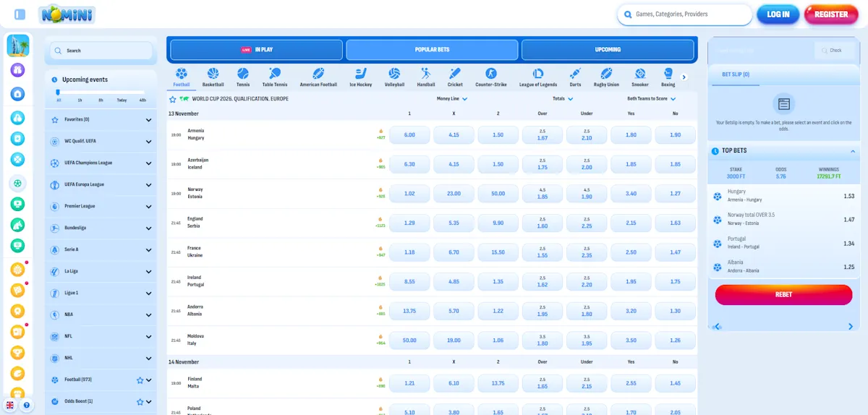Select Hungary top bet at 1.53
This screenshot has width=868, height=415.
point(783,196)
